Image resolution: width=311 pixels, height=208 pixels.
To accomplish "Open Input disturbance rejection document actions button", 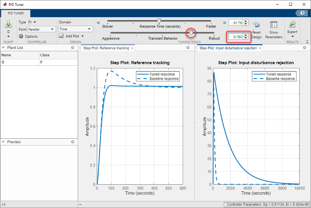I will [x=305, y=47].
